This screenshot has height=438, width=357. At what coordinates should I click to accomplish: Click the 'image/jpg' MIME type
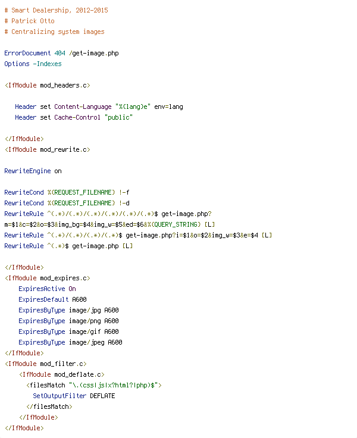[85, 310]
